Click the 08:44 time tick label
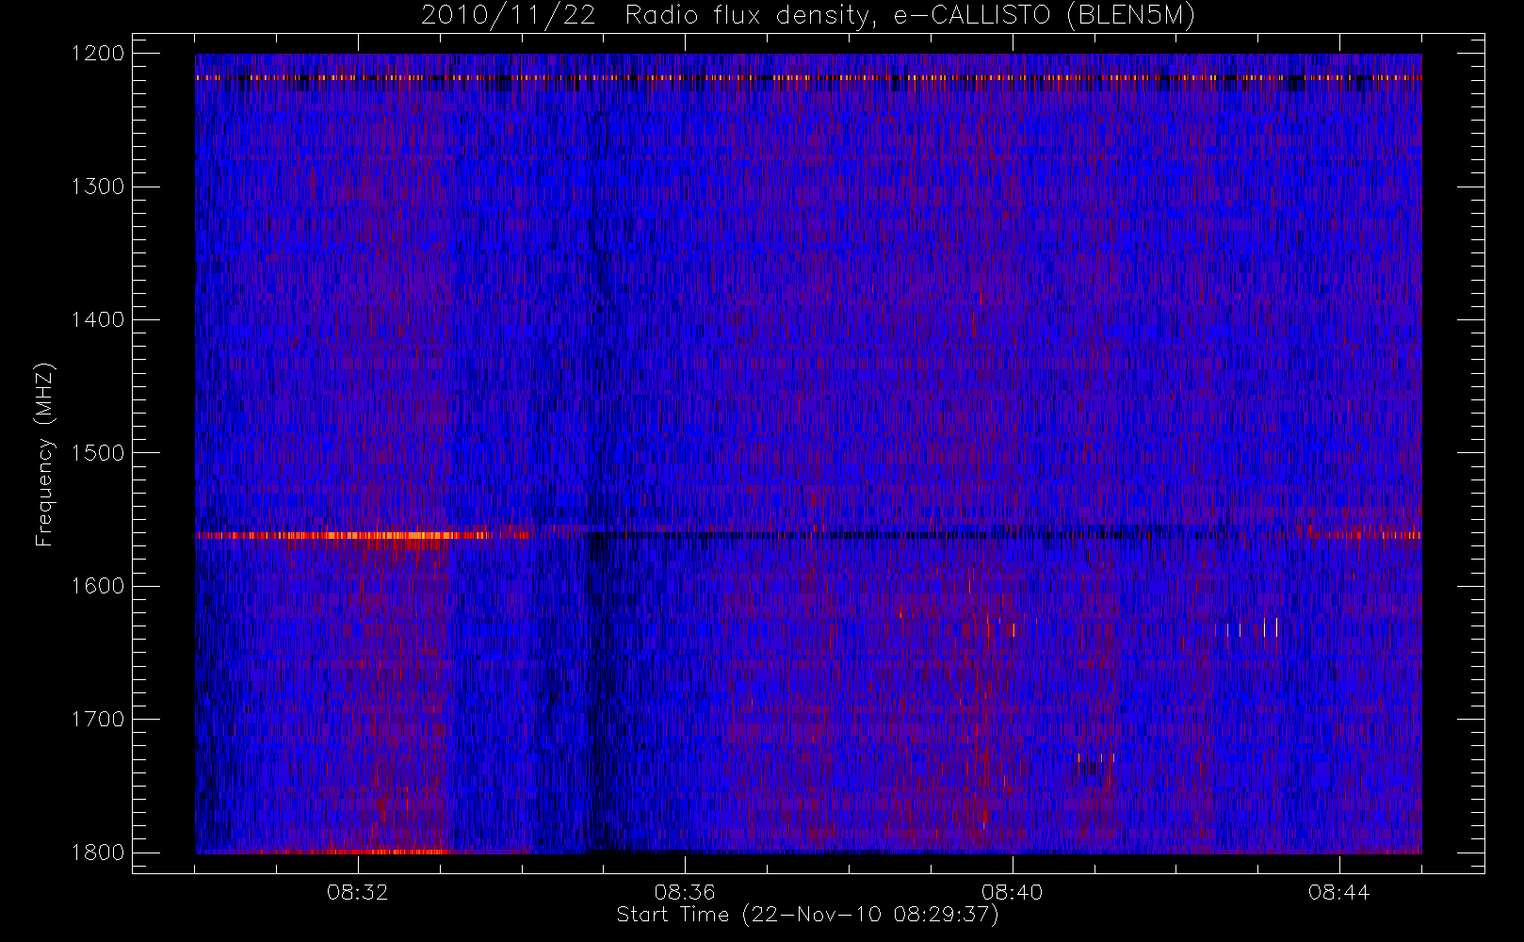The height and width of the screenshot is (942, 1524). point(1338,892)
